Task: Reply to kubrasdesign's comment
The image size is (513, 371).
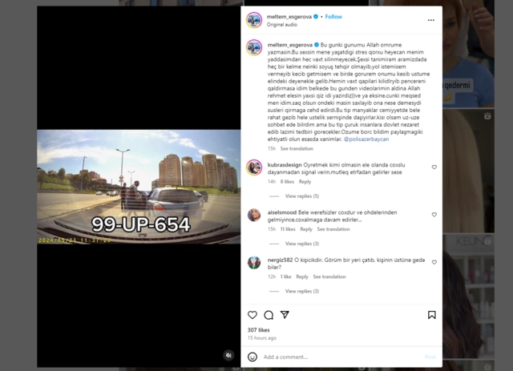Action: tap(305, 182)
